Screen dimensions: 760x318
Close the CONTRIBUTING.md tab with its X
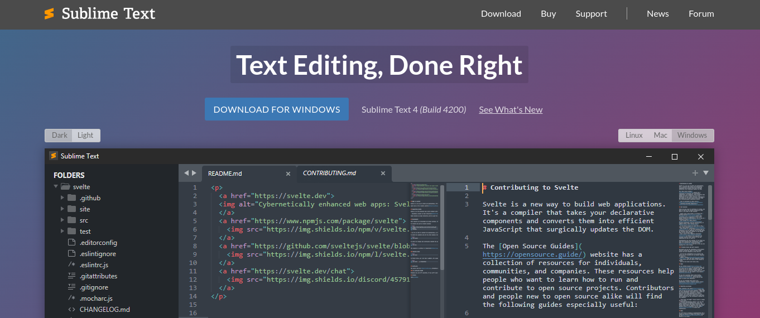pos(383,174)
